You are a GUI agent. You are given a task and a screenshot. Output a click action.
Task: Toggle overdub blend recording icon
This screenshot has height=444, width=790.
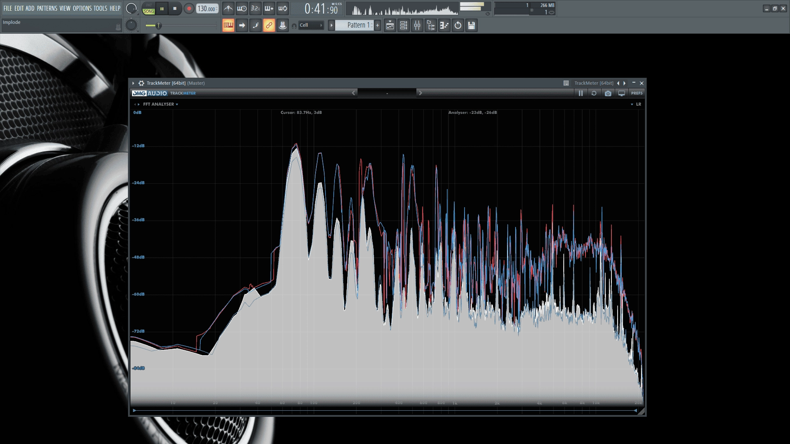[x=269, y=9]
